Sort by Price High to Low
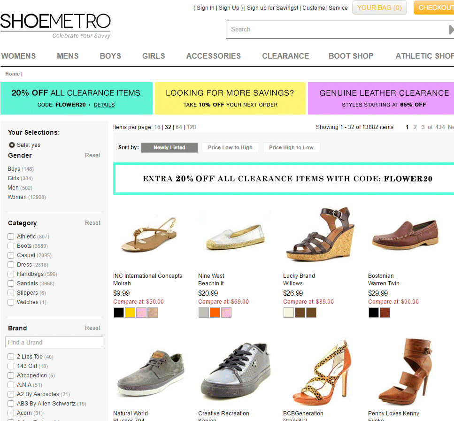 coord(291,147)
